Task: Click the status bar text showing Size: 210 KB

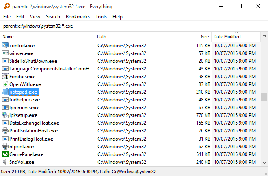Action: (x=79, y=172)
